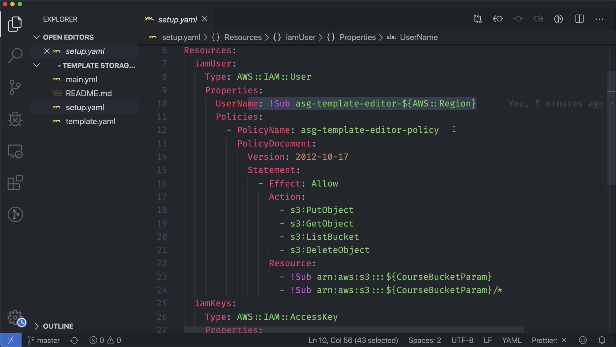The width and height of the screenshot is (616, 347).
Task: Open main.yml in the file tree
Action: pos(81,79)
